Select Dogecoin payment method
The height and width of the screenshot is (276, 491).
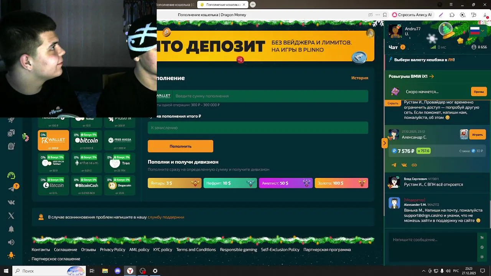(120, 186)
